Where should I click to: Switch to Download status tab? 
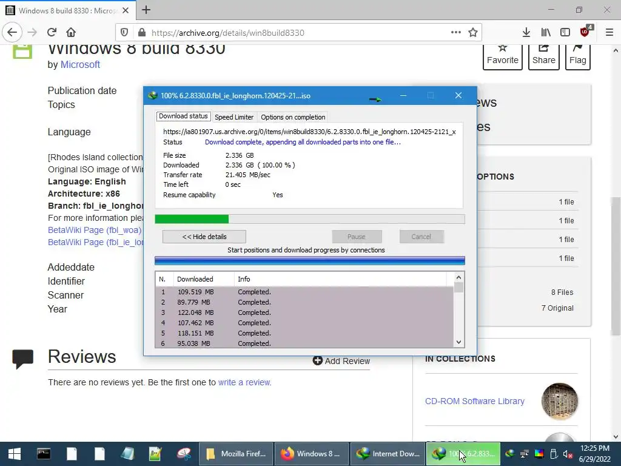coord(183,116)
